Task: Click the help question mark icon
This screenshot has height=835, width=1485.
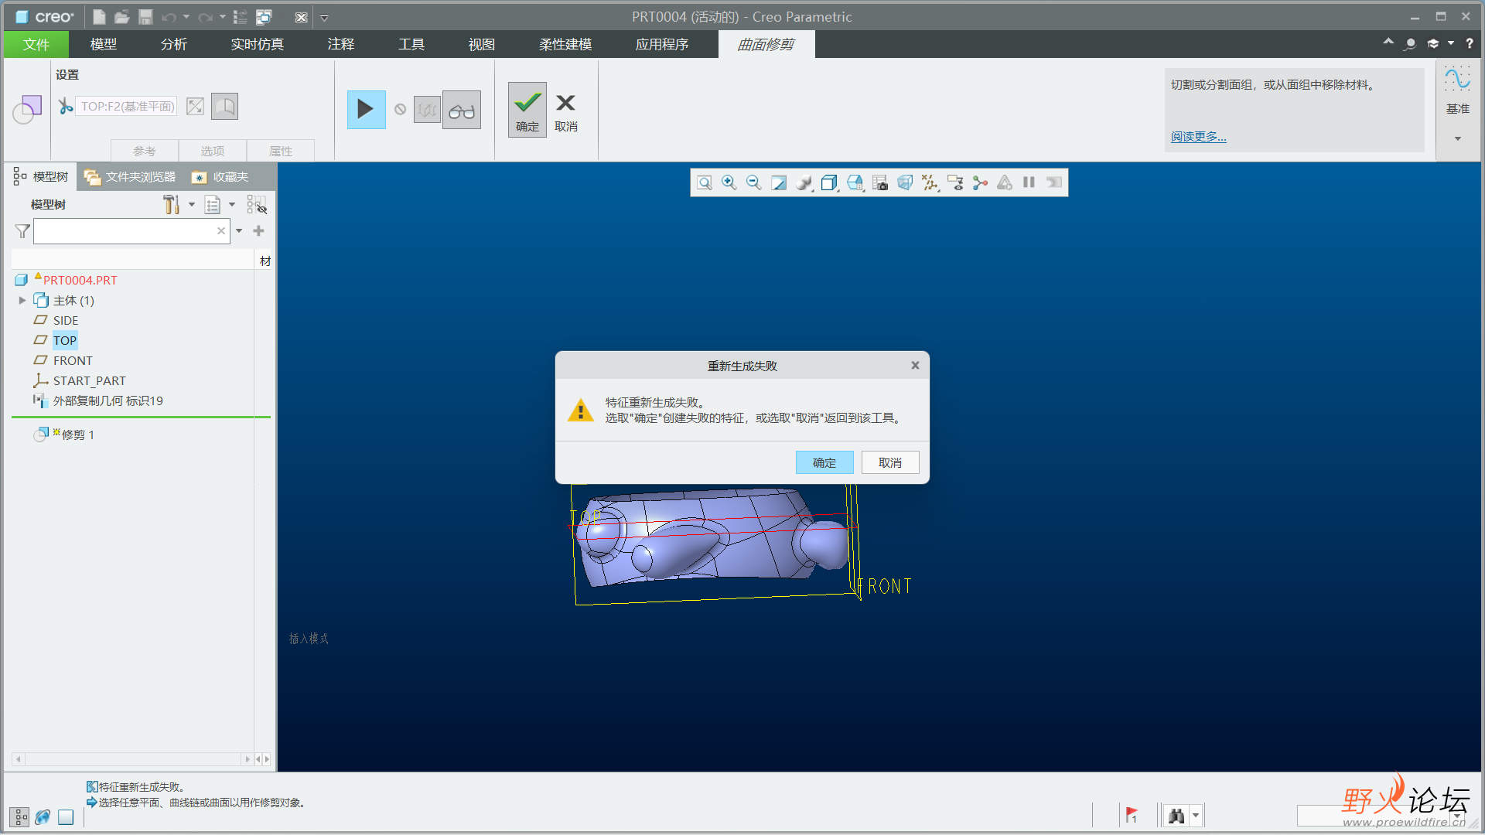Action: point(1470,43)
